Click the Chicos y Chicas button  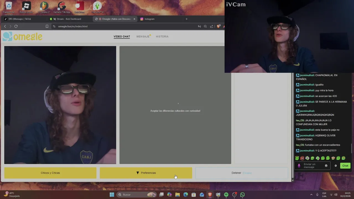[50, 173]
